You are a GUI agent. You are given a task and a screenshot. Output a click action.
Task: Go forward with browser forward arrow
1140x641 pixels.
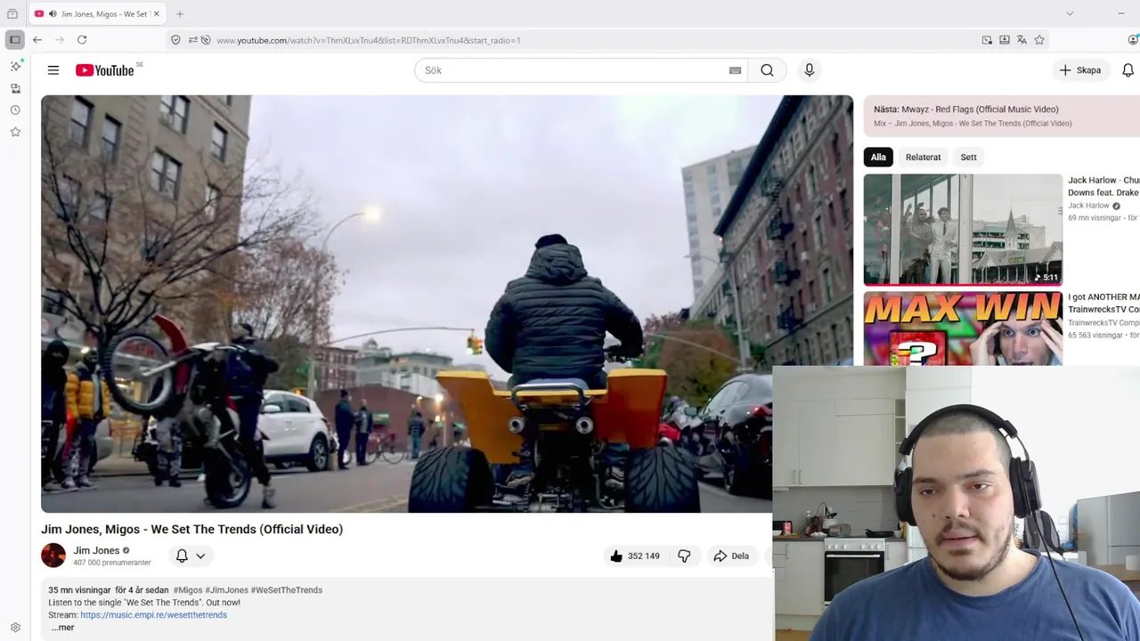pos(60,40)
